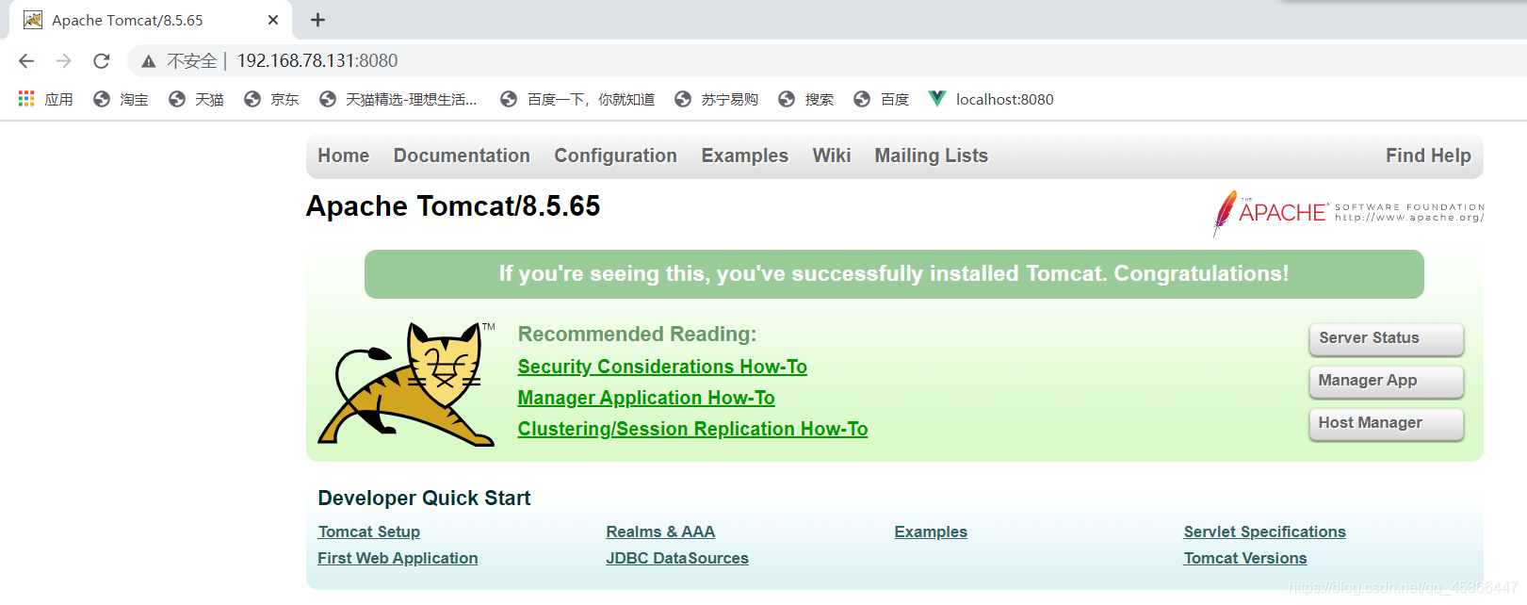Close the Apache Tomcat/8.5.65 tab
The width and height of the screenshot is (1527, 605).
(x=273, y=20)
